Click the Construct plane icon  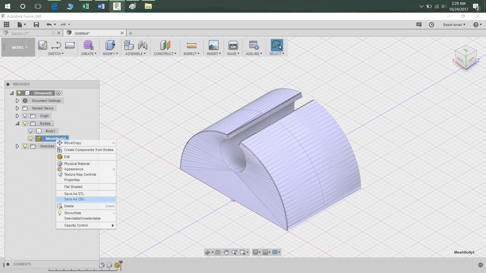165,45
